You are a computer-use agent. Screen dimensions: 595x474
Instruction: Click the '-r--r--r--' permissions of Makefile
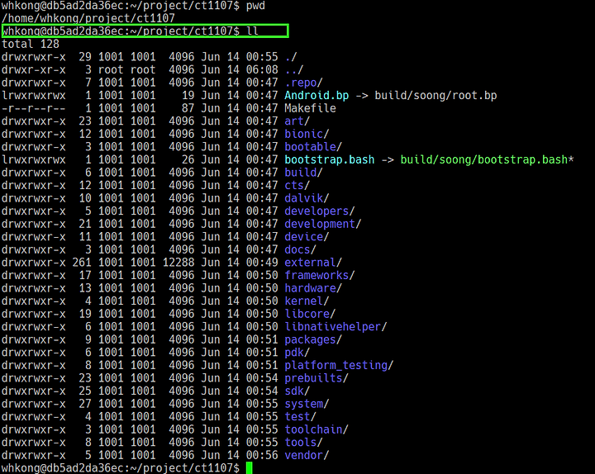tap(33, 108)
